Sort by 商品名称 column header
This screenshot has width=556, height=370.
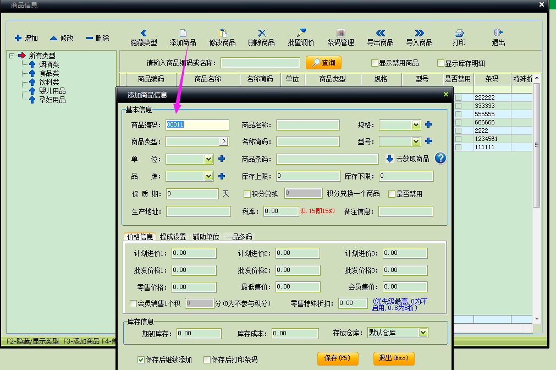[208, 79]
